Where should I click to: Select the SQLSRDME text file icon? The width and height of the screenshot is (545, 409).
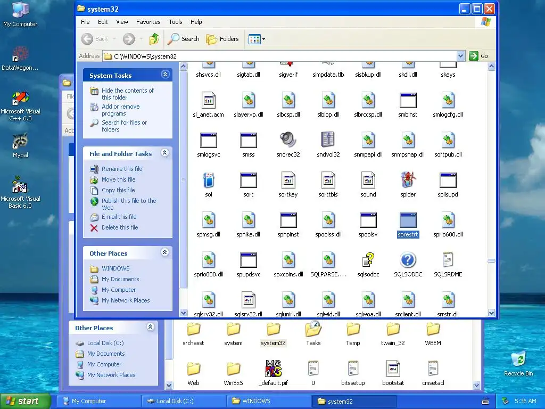(448, 259)
